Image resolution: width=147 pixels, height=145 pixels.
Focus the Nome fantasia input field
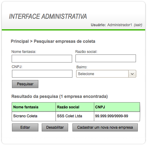(42, 58)
